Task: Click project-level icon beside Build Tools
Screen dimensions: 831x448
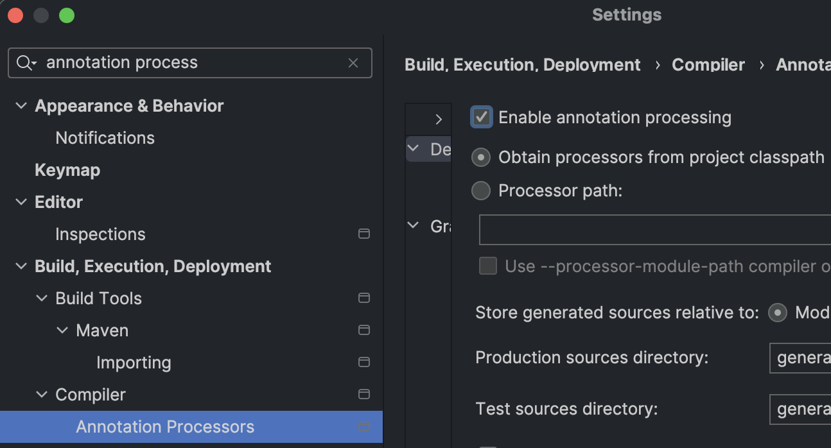Action: pyautogui.click(x=363, y=298)
